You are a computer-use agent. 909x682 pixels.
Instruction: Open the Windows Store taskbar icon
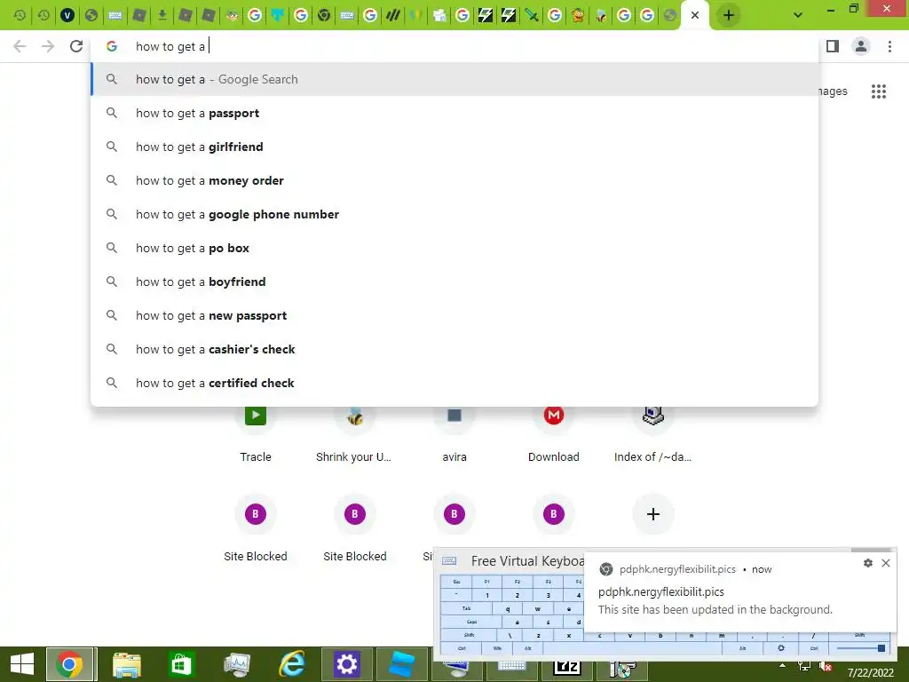tap(181, 664)
